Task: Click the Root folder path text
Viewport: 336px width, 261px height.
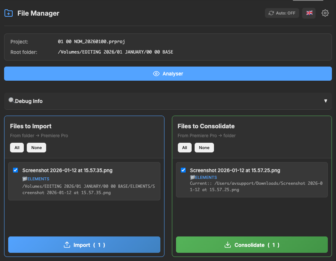Action: [x=115, y=52]
